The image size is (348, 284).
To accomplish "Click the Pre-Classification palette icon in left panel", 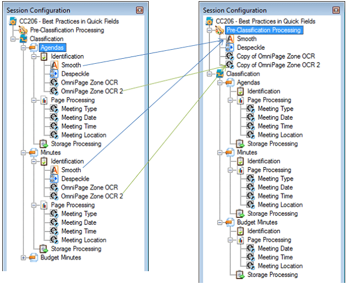I will (x=23, y=30).
